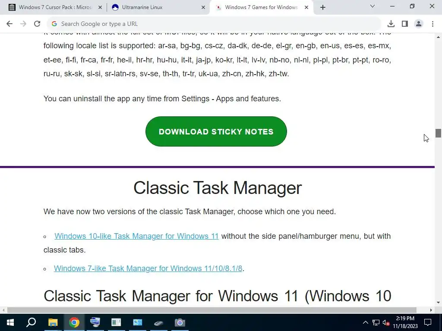Open the Chrome downloads icon
This screenshot has width=442, height=331.
click(391, 24)
